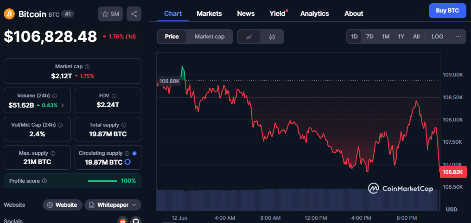Show Vol/Mkt Cap (24h) info icon
Image resolution: width=471 pixels, height=223 pixels.
coord(60,125)
